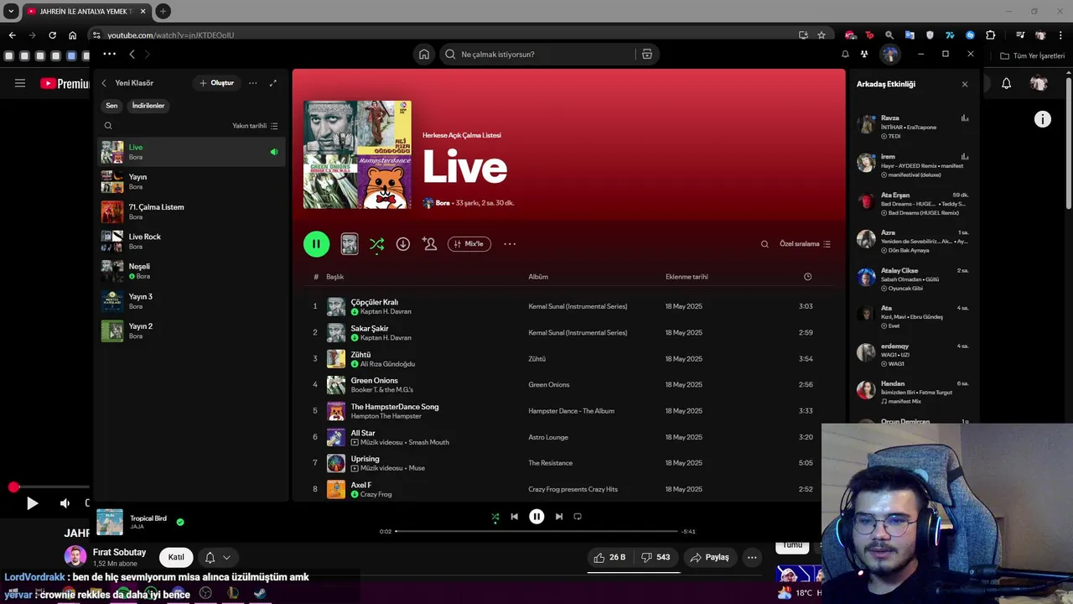1073x604 pixels.
Task: Select the İndirilenler filter chip
Action: click(x=148, y=106)
